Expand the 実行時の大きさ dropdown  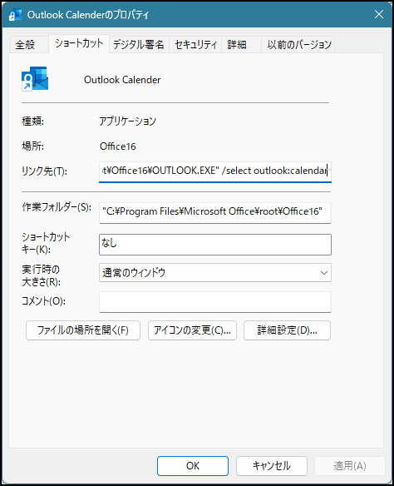coord(215,273)
